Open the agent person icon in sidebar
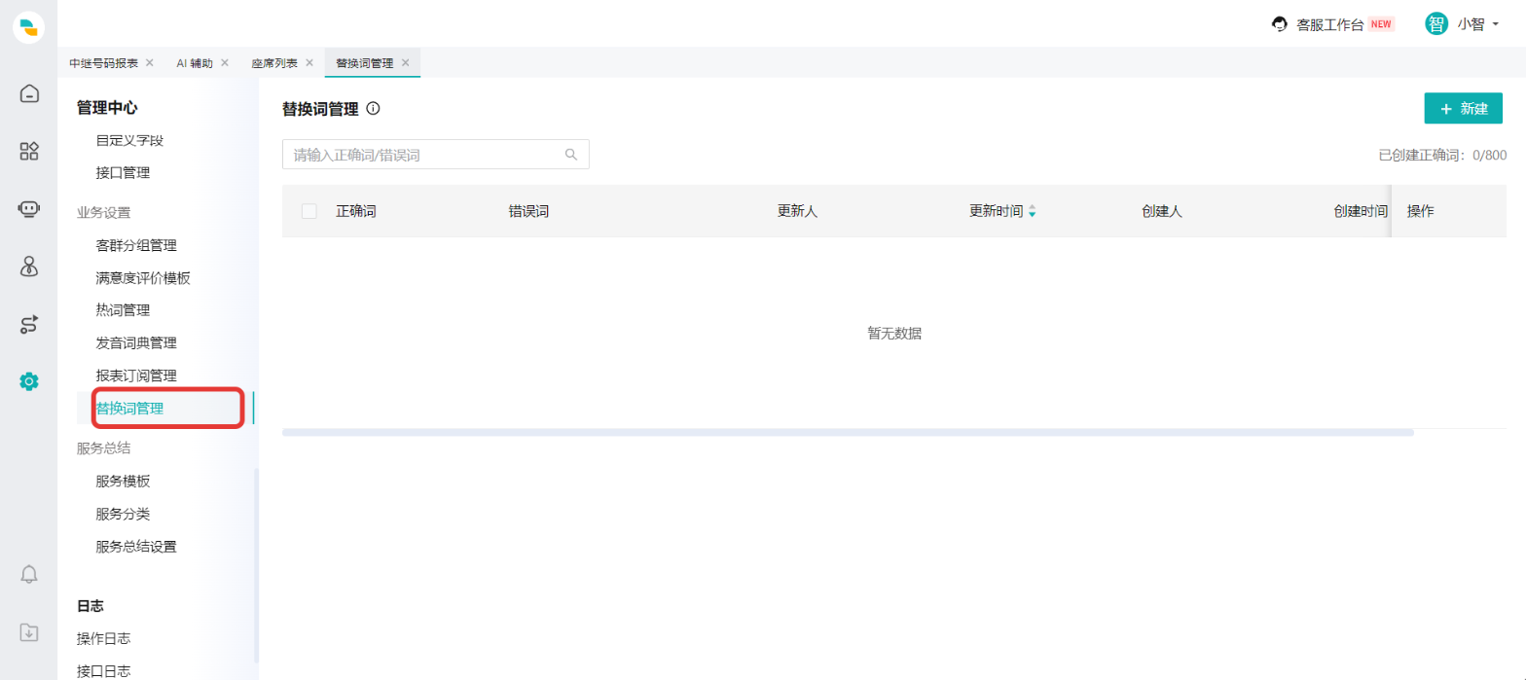1526x680 pixels. click(x=29, y=266)
